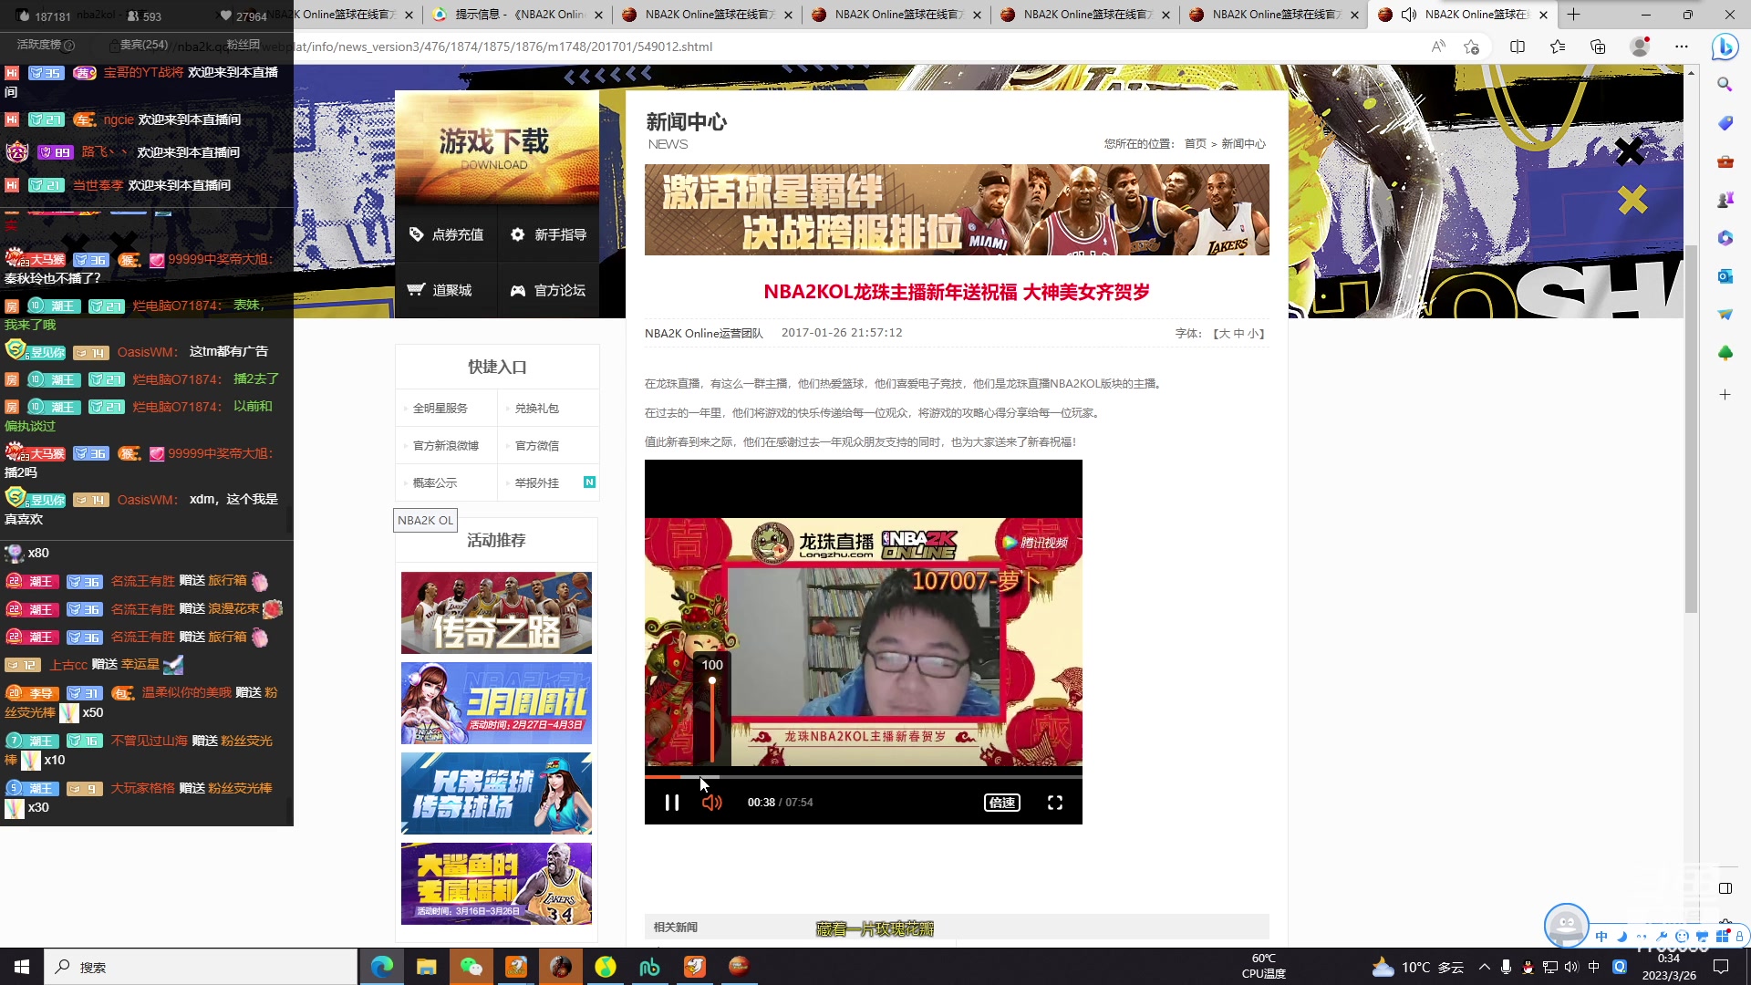Switch to 活跃度榜 tab in stream overlay
This screenshot has height=985, width=1751.
click(40, 44)
